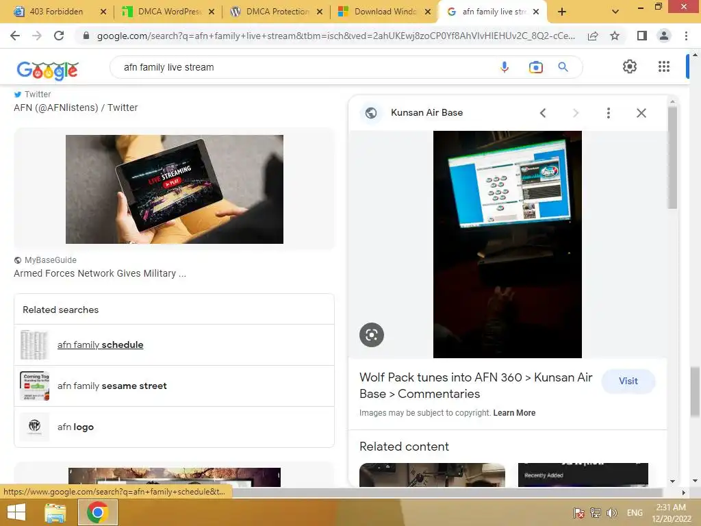Click the Visit button
701x526 pixels.
[628, 381]
